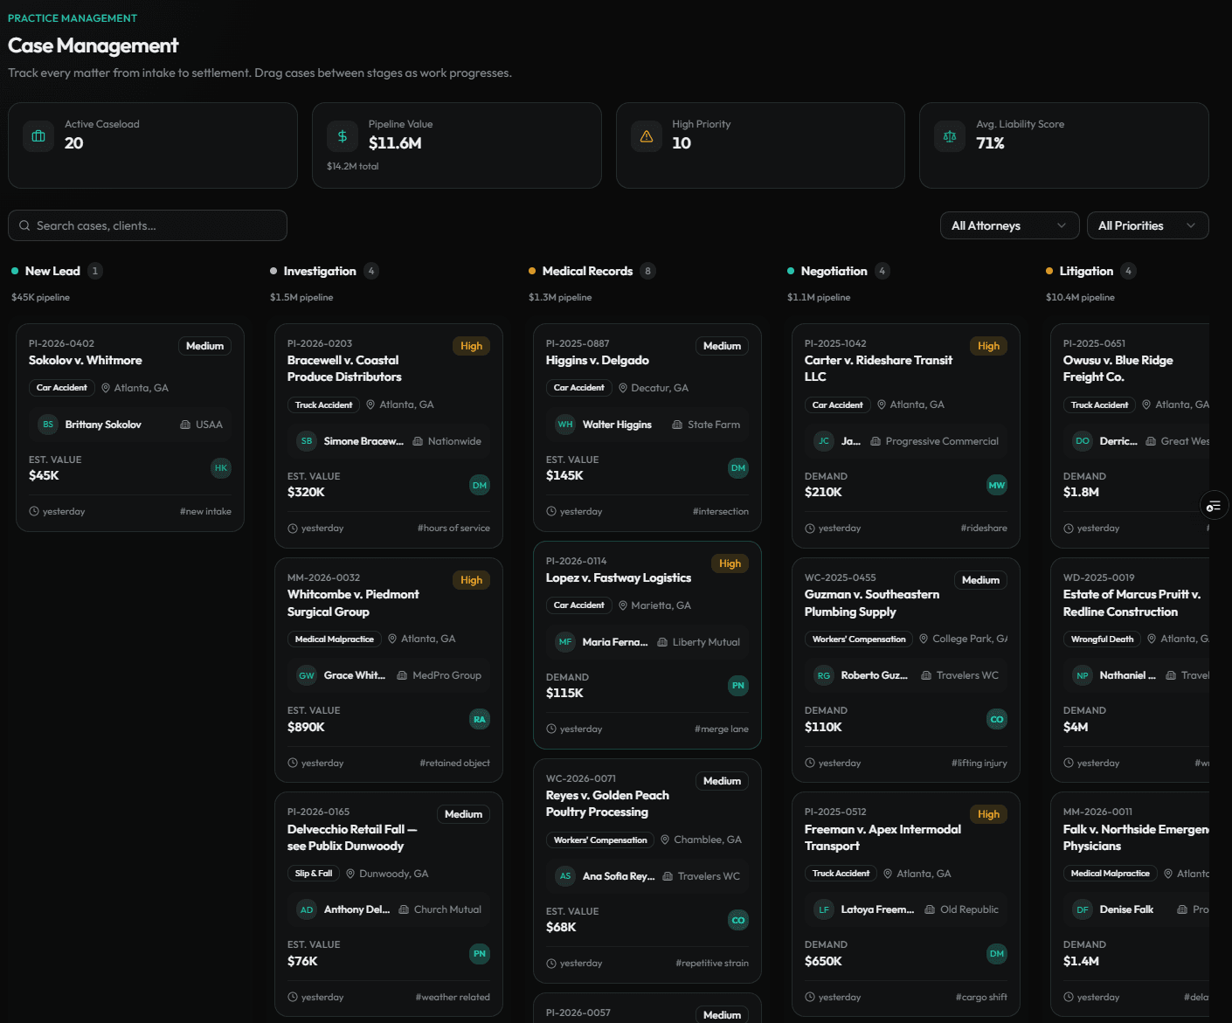Click CO attorney avatar on Reyes v. Golden Peach card
This screenshot has height=1023, width=1232.
pyautogui.click(x=738, y=920)
